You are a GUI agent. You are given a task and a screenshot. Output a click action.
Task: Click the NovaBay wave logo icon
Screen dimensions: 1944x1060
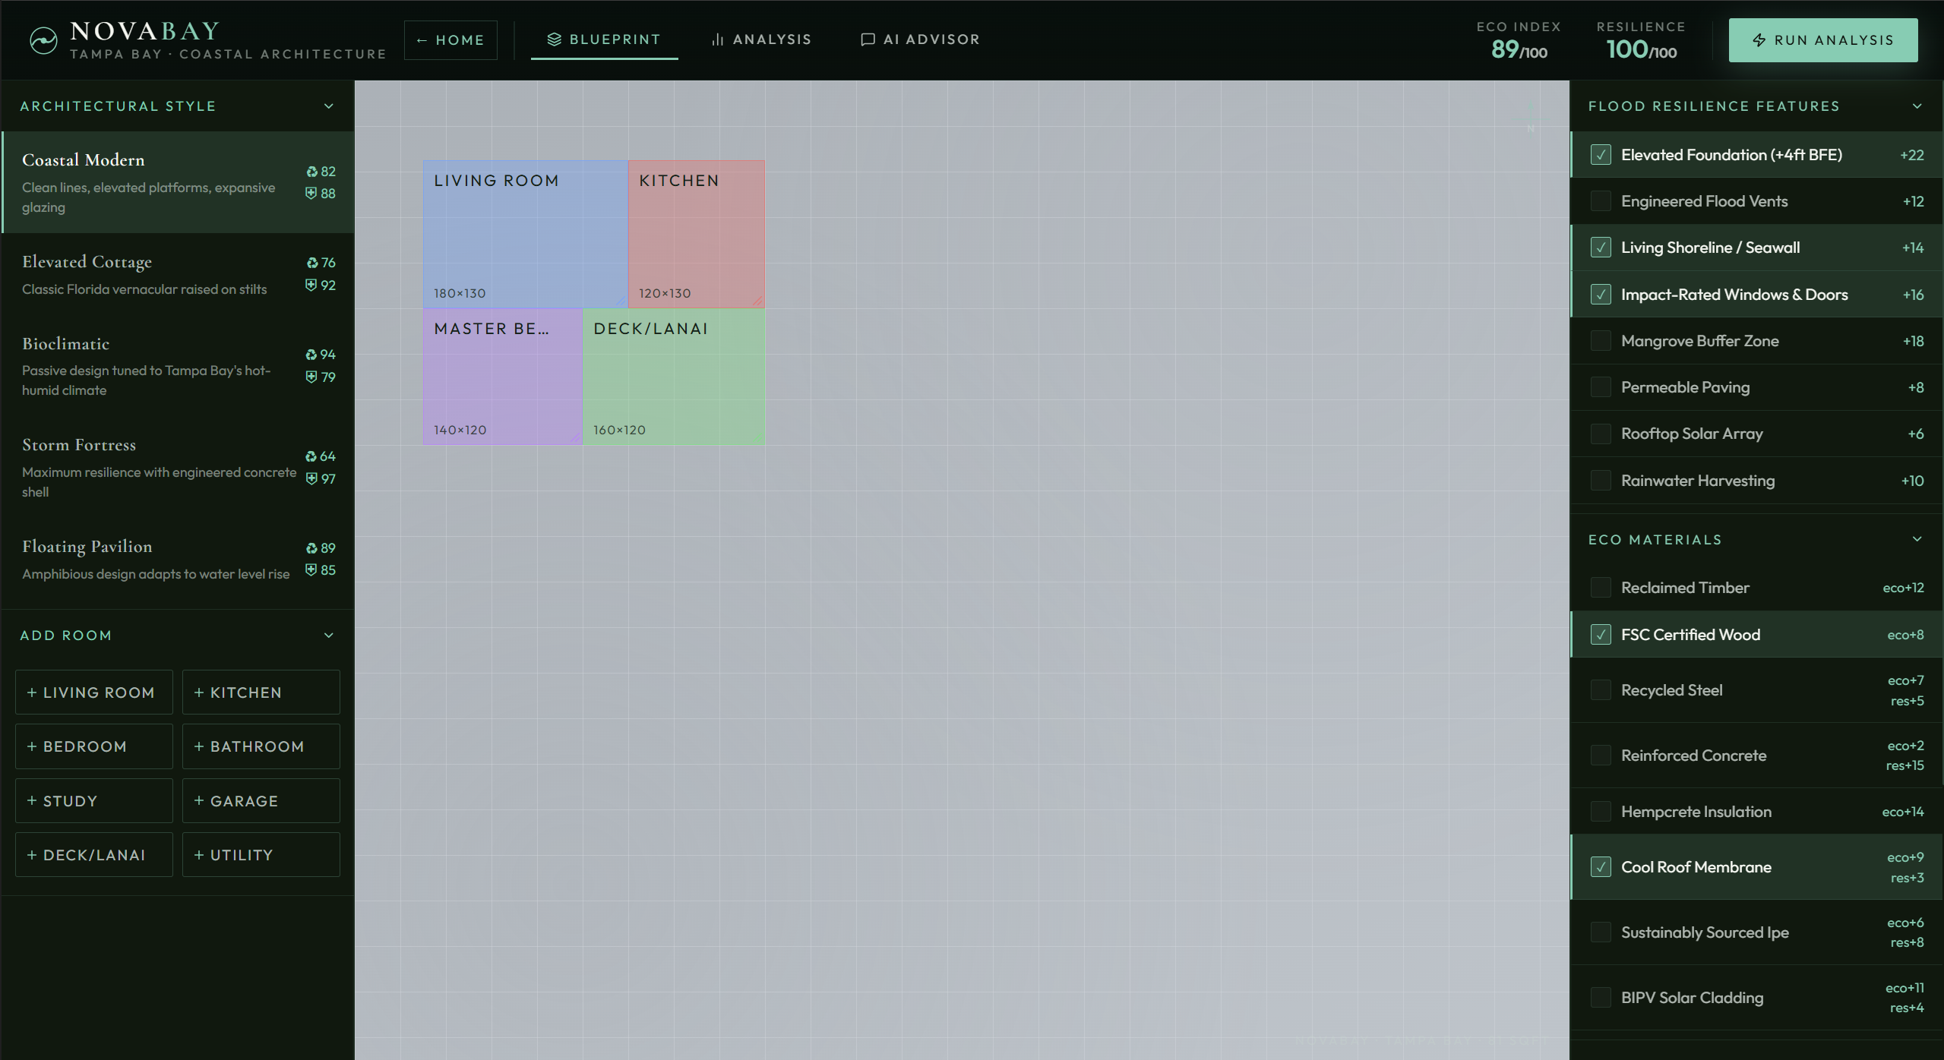point(43,40)
